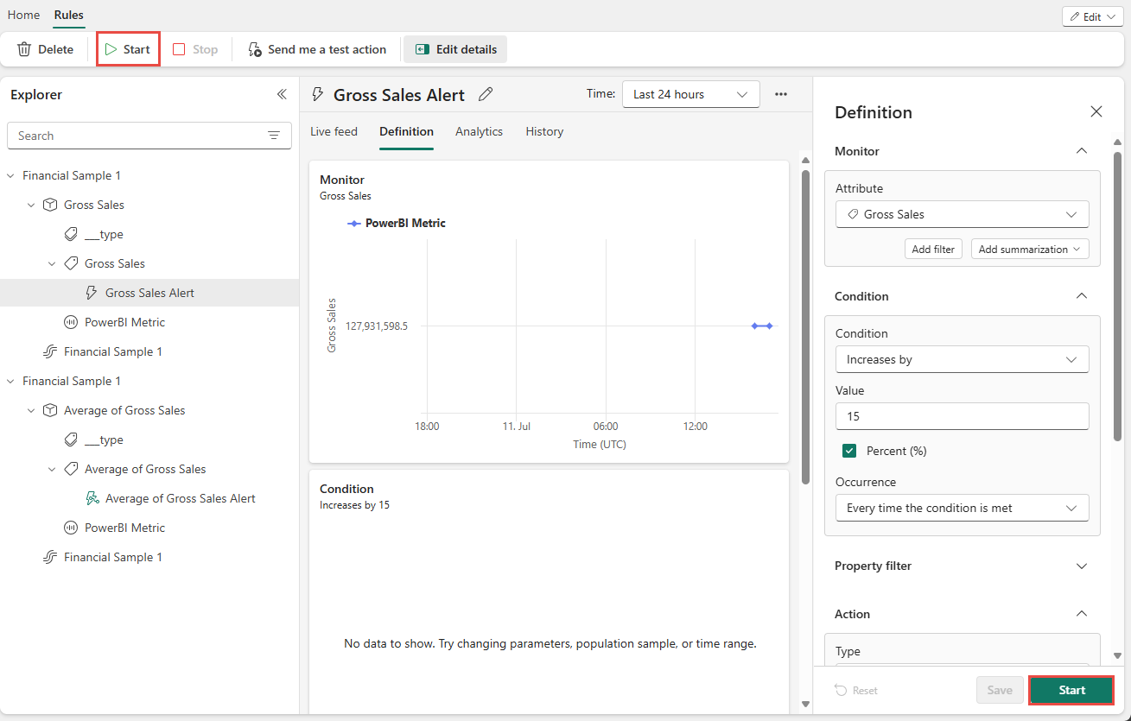Click the Send me a test action icon
The width and height of the screenshot is (1131, 721).
pos(255,49)
